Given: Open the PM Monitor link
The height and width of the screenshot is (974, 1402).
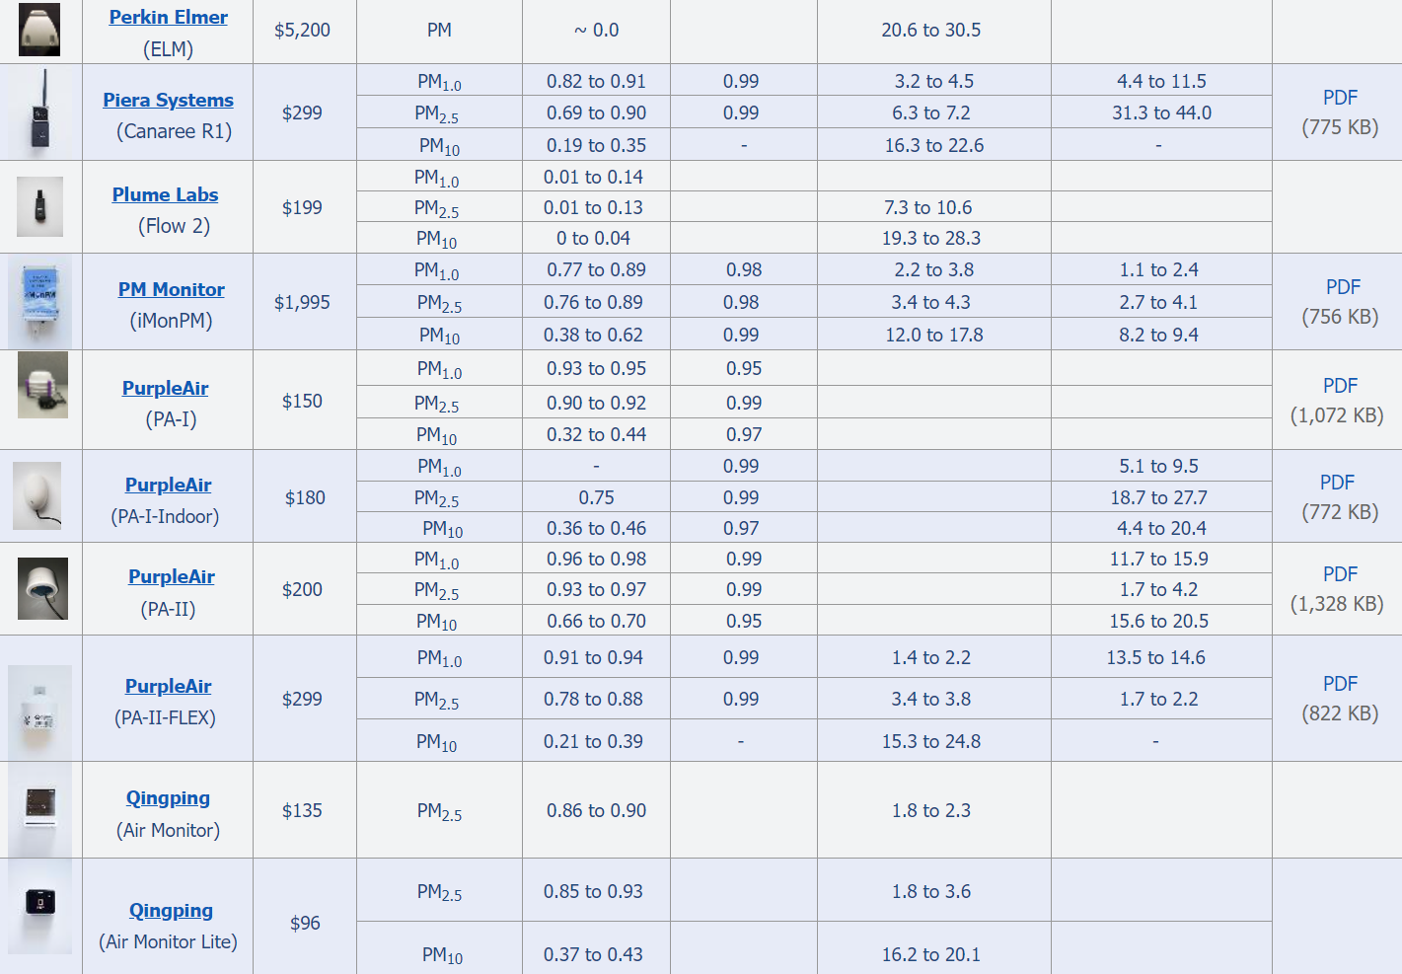Looking at the screenshot, I should pyautogui.click(x=171, y=289).
